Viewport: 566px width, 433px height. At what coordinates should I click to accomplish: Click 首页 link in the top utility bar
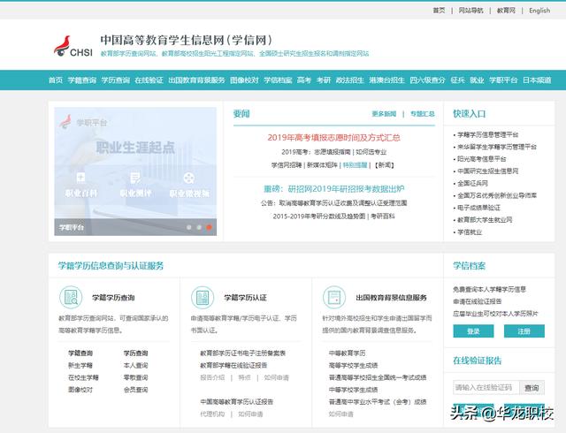pyautogui.click(x=439, y=11)
